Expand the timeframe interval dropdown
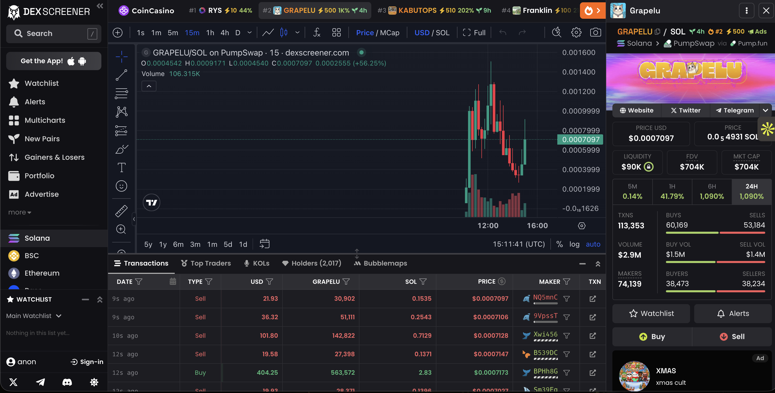The height and width of the screenshot is (393, 775). 249,32
